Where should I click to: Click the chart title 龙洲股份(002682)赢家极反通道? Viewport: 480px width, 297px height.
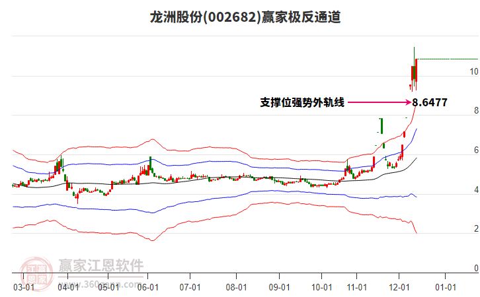(245, 17)
